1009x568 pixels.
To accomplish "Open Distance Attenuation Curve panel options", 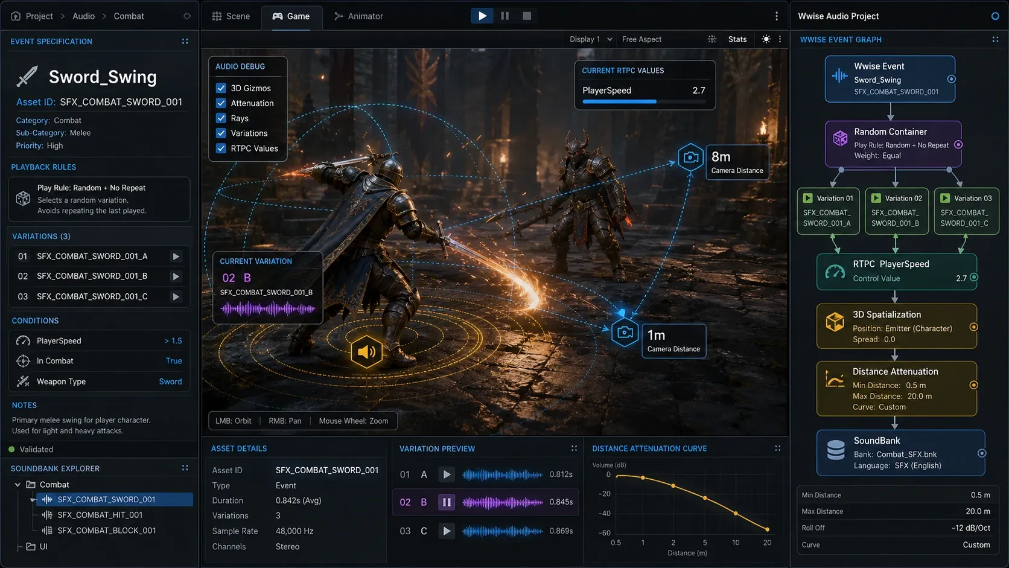I will pyautogui.click(x=777, y=448).
